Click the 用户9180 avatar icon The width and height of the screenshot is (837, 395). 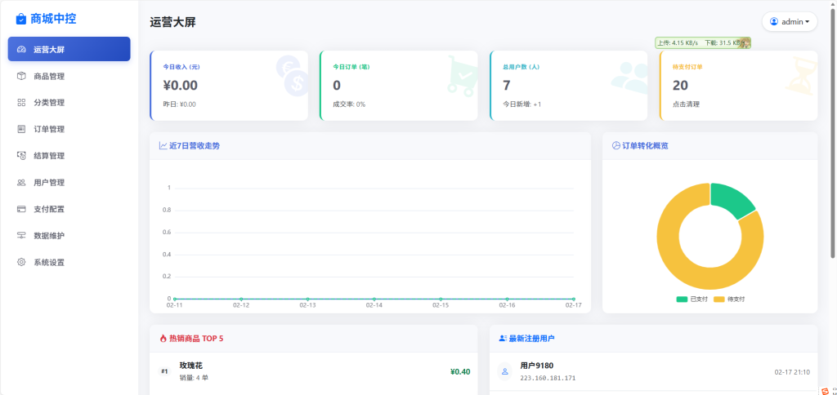pyautogui.click(x=504, y=371)
